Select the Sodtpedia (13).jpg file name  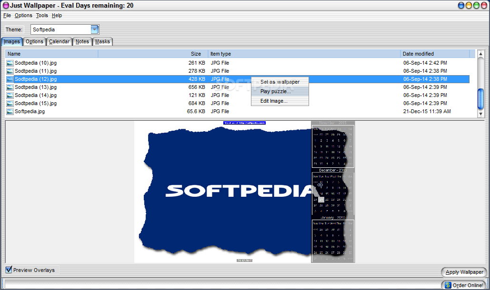pos(36,87)
